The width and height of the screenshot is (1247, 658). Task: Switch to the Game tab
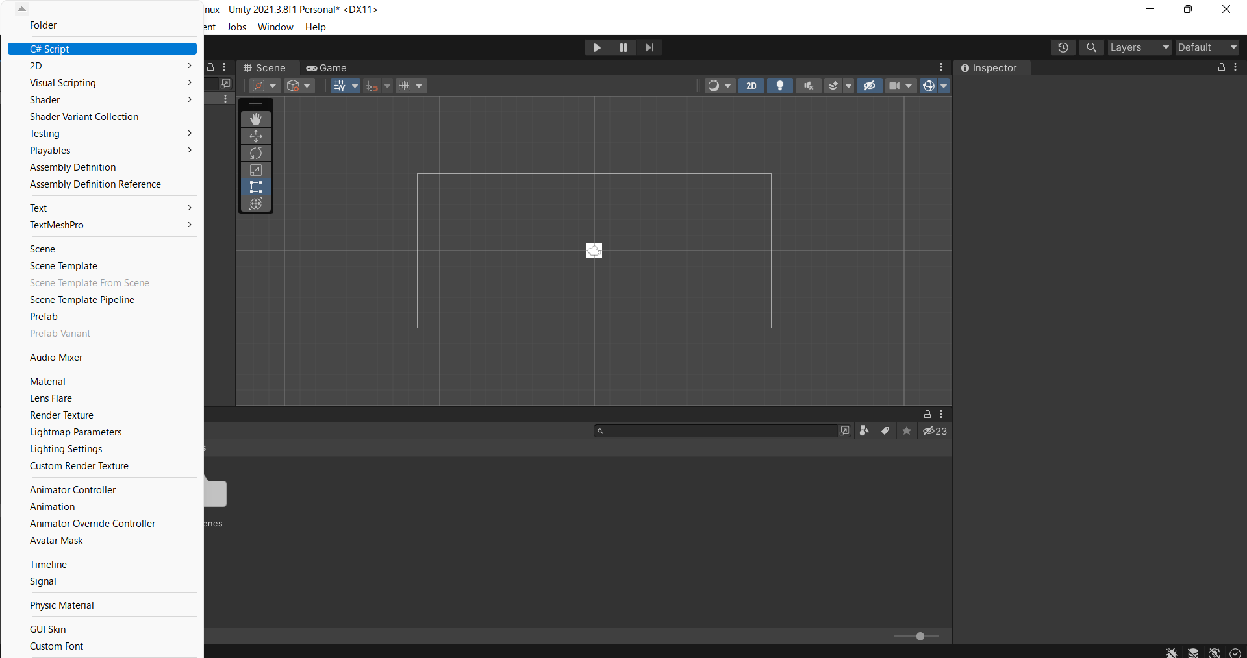click(327, 67)
